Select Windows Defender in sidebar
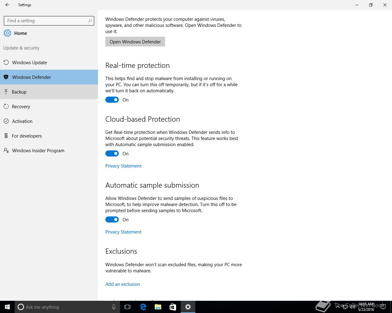 click(49, 77)
